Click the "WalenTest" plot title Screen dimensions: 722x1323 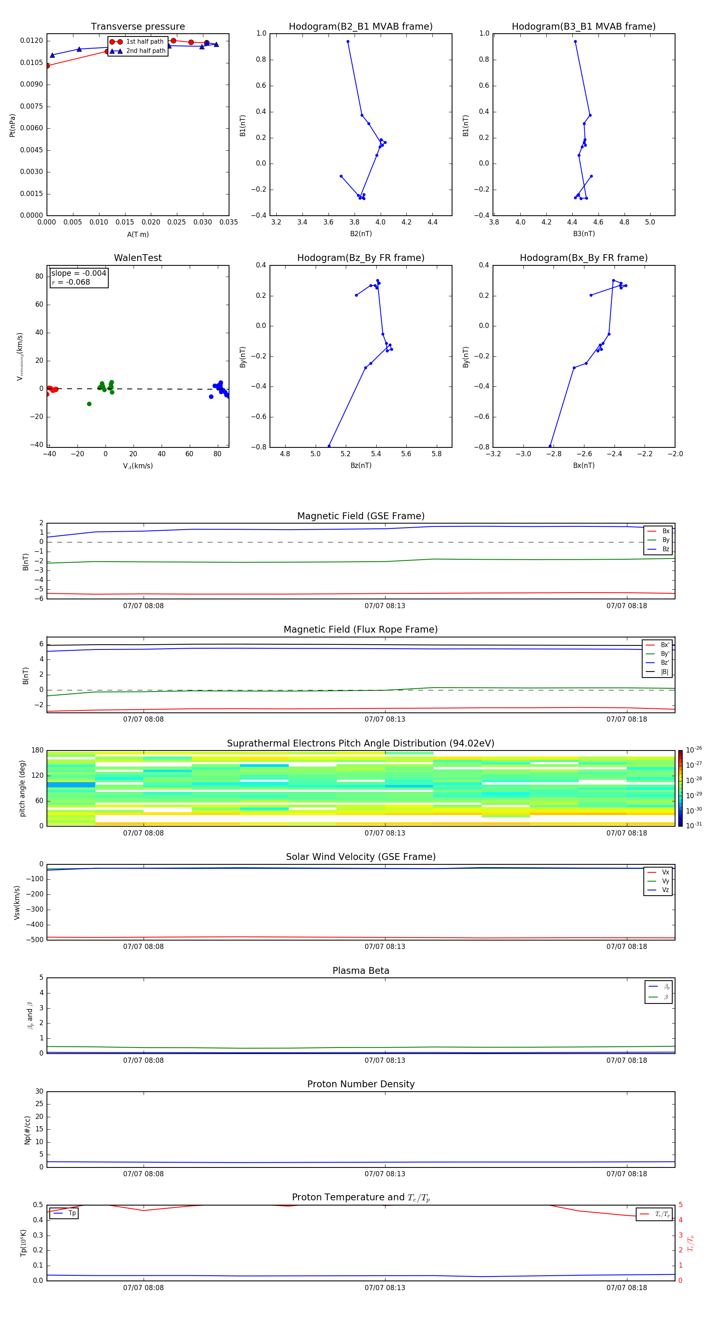coord(138,258)
